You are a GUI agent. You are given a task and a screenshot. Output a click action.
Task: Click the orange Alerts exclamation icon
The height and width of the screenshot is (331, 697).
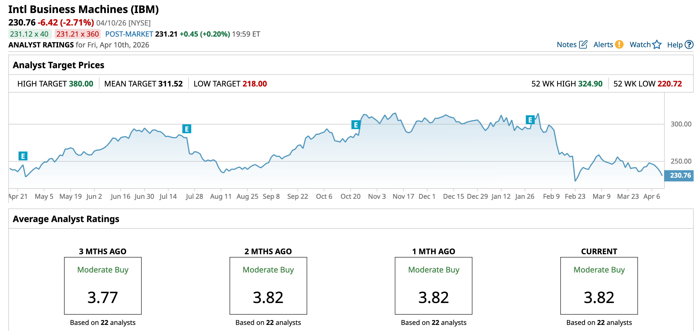coord(619,45)
